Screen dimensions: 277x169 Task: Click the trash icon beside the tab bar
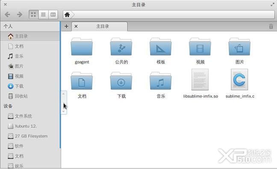point(271,27)
